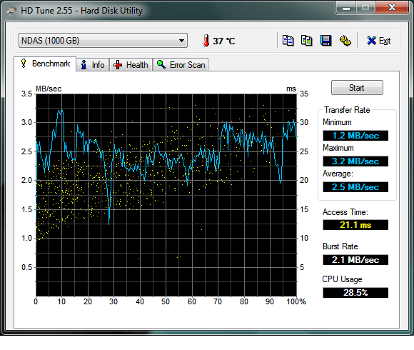Switch to the Info tab
Screen dimensions: 414x350
tap(93, 65)
